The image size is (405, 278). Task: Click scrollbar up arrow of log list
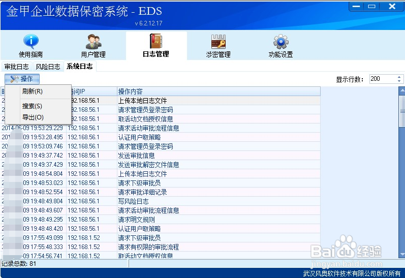click(x=402, y=90)
